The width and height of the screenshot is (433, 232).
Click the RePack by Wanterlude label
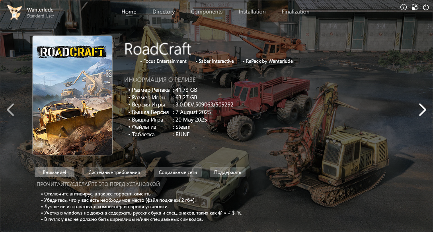click(269, 61)
